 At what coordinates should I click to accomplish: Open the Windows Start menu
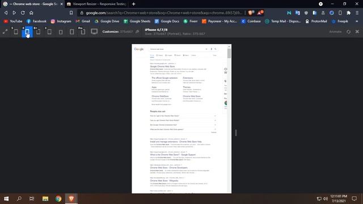click(x=6, y=198)
